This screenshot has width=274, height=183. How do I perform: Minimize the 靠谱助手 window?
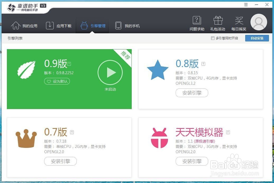(256, 5)
